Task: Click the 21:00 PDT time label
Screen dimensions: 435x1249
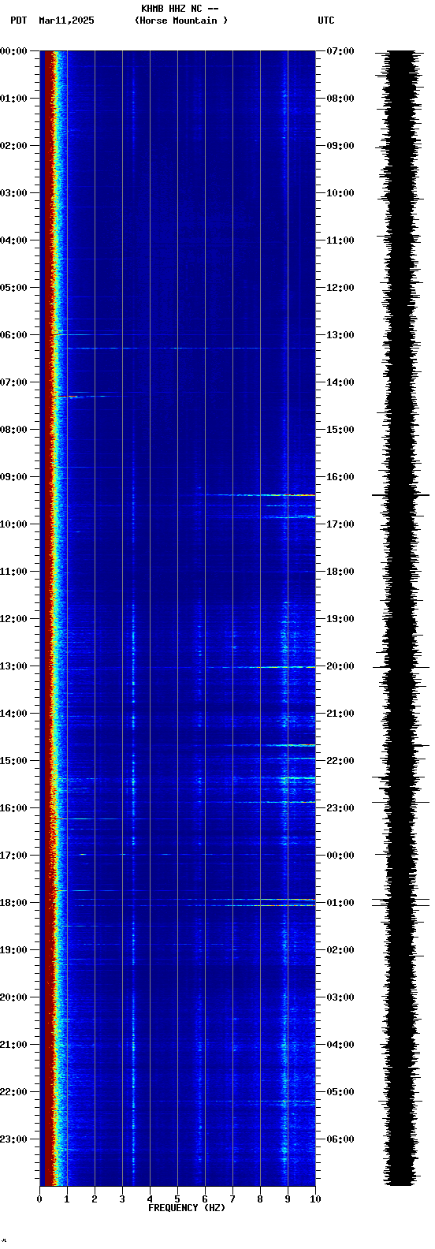Action: pos(13,1045)
